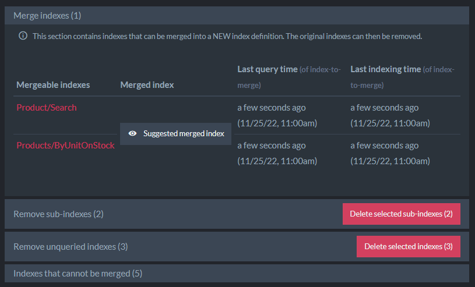Open the Product/Search index link
Image resolution: width=475 pixels, height=287 pixels.
47,108
